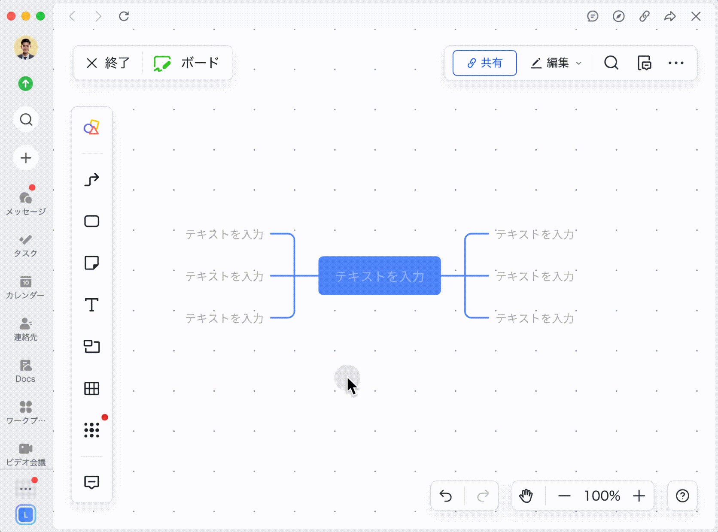Open the more apps dotted grid tool
Image resolution: width=718 pixels, height=532 pixels.
point(91,430)
